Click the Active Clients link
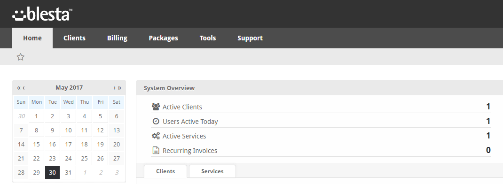Image resolution: width=503 pixels, height=184 pixels. [182, 107]
